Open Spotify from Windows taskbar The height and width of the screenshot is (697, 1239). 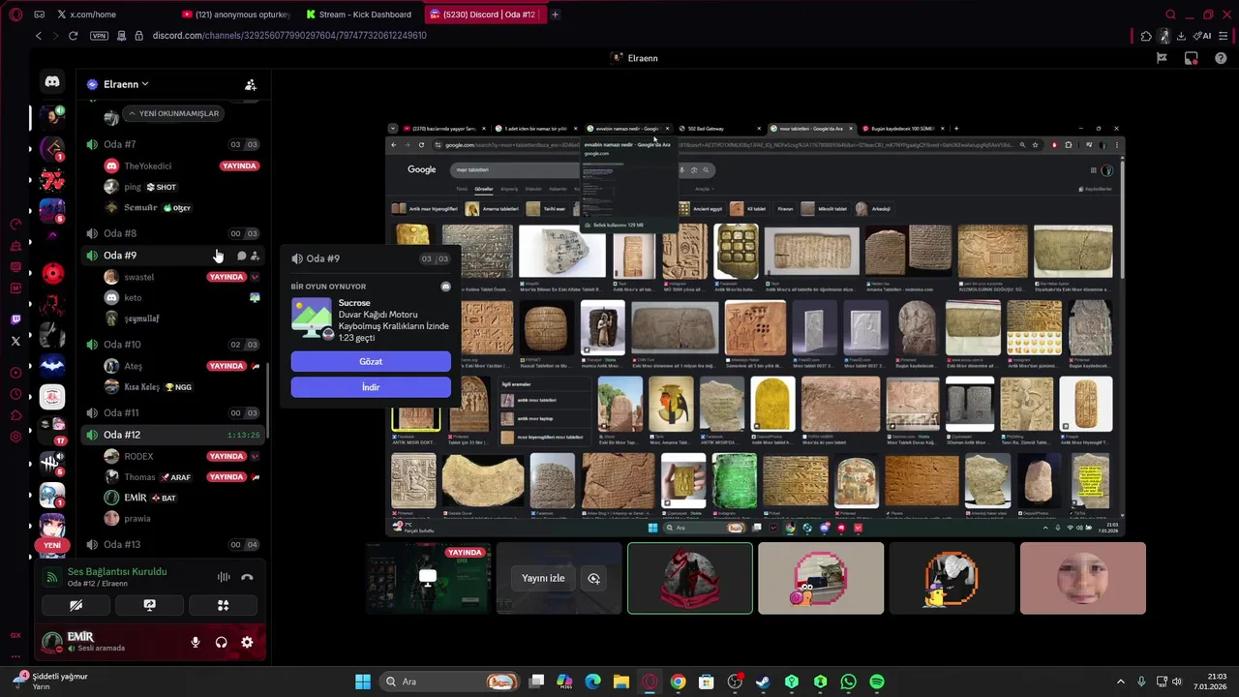(877, 682)
